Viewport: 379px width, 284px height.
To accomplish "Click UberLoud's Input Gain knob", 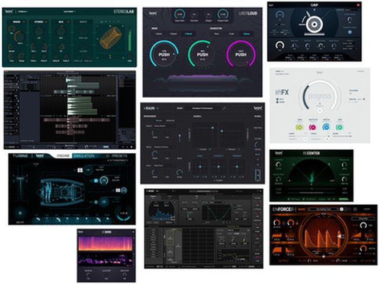I will pyautogui.click(x=179, y=14).
